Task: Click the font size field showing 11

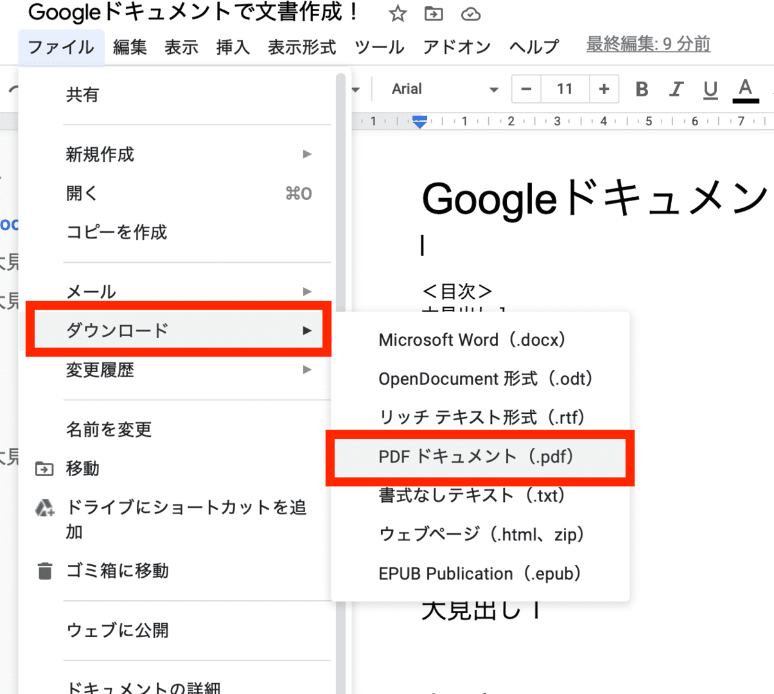Action: (565, 89)
